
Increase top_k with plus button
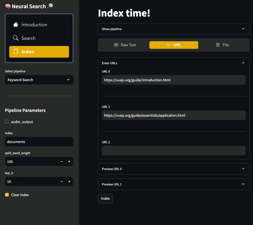[69, 181]
